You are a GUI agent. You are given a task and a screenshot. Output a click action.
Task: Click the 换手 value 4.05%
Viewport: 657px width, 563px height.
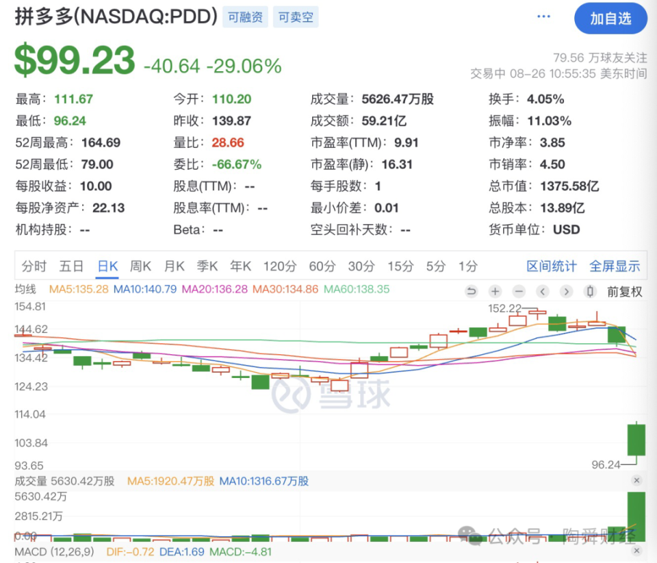545,99
